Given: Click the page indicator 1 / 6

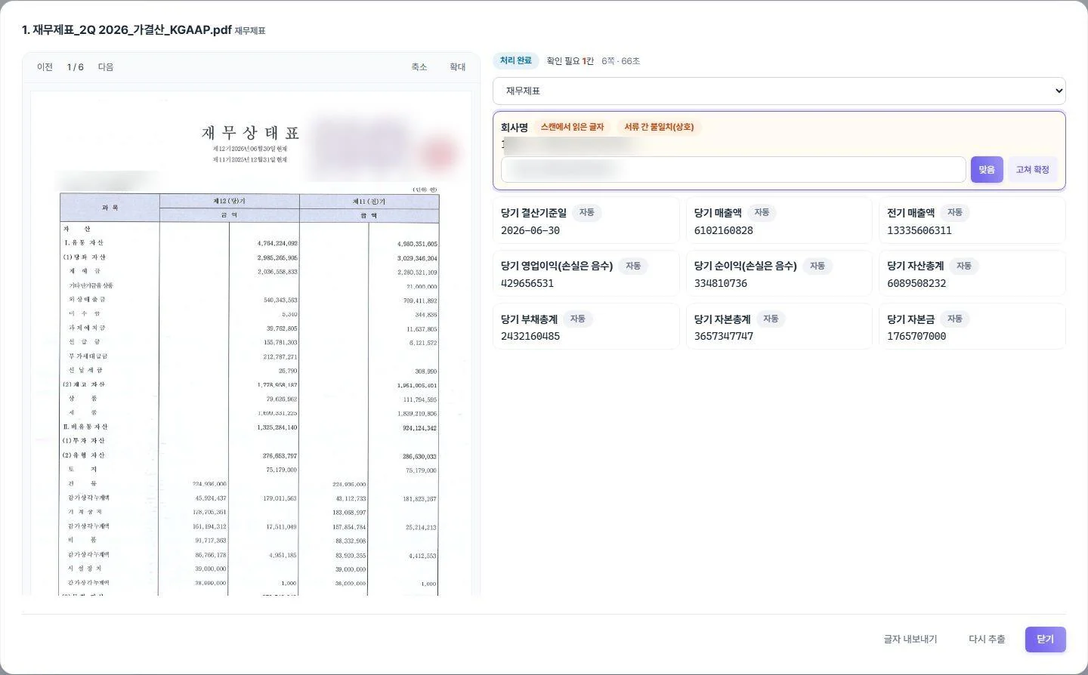Looking at the screenshot, I should (76, 67).
